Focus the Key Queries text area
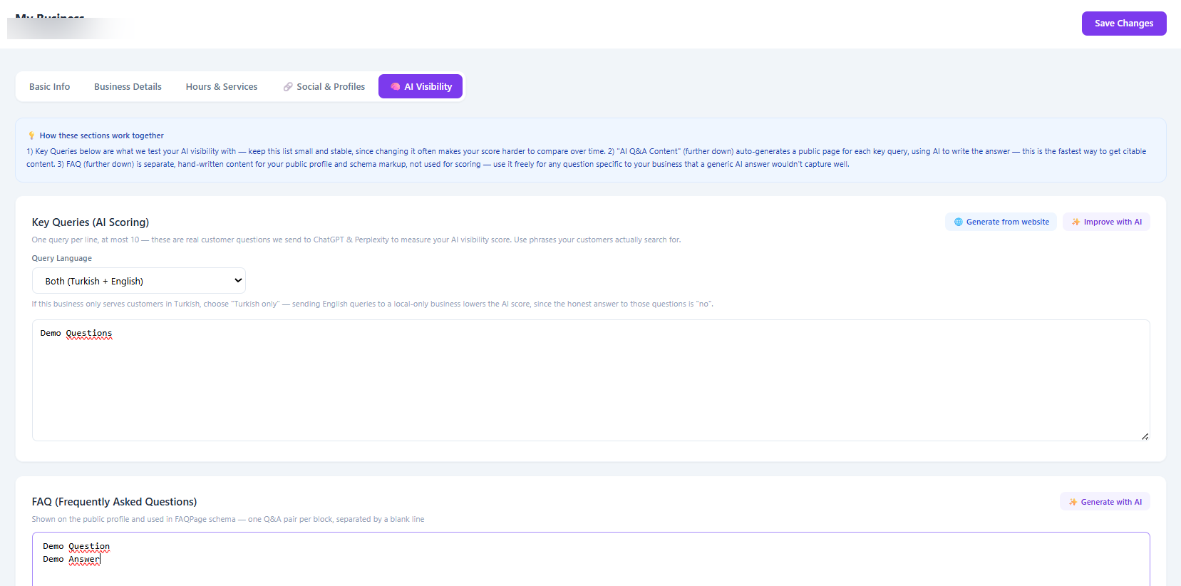The image size is (1181, 586). click(591, 380)
